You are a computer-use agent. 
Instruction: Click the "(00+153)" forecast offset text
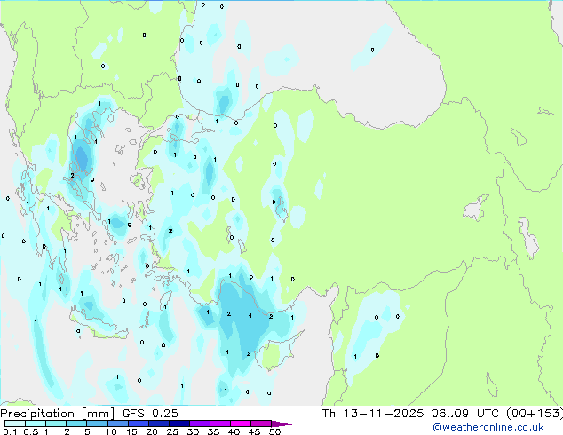pyautogui.click(x=535, y=414)
